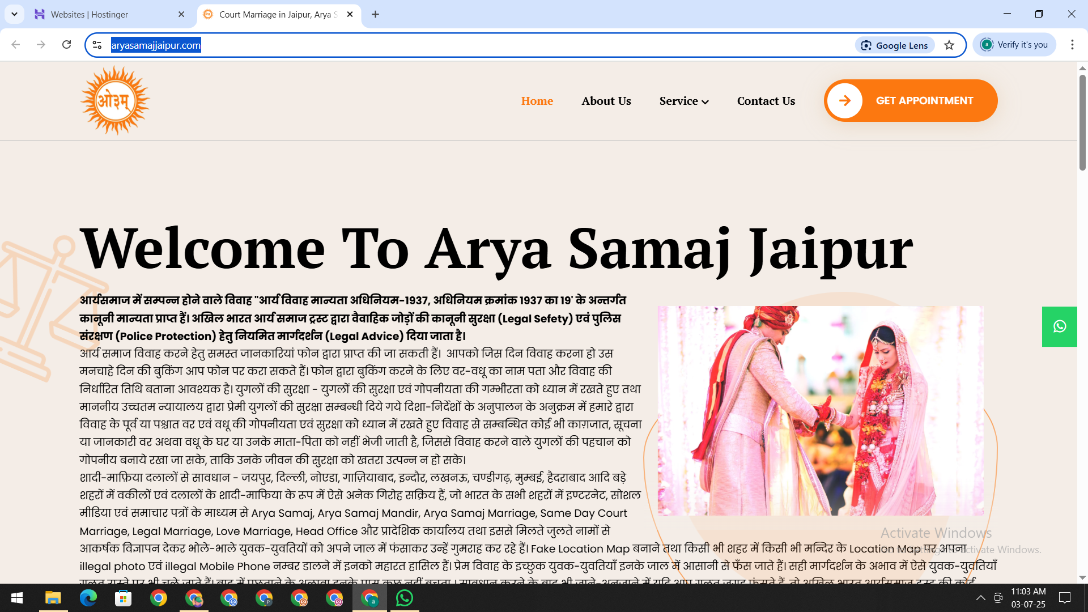1088x612 pixels.
Task: Click the meet now tray icon
Action: tap(998, 598)
